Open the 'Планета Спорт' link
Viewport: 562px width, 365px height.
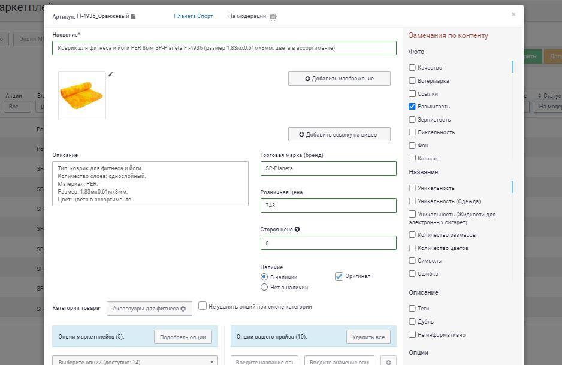(193, 16)
